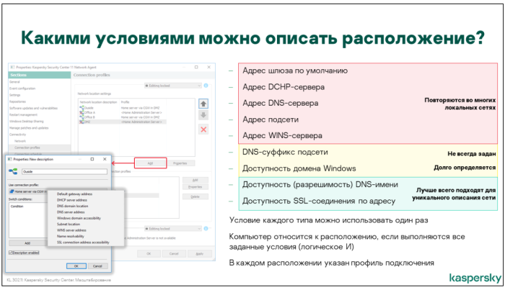Select the Windows Desktop Sharing section
Viewport: 505px width, 290px height.
click(27, 122)
